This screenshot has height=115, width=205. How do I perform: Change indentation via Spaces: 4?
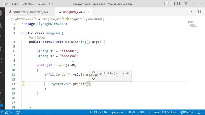pos(117,112)
